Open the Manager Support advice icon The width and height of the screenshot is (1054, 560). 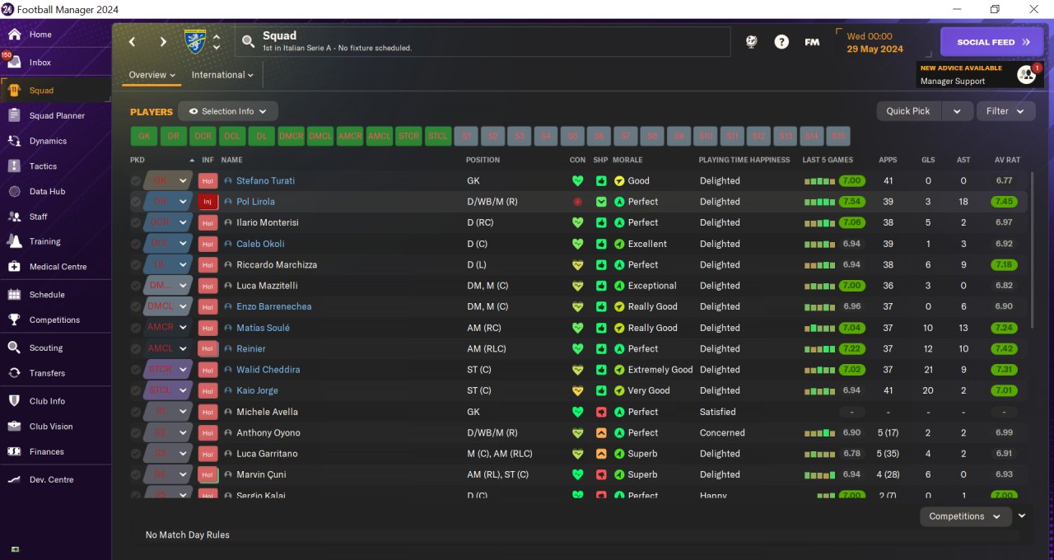point(1026,74)
